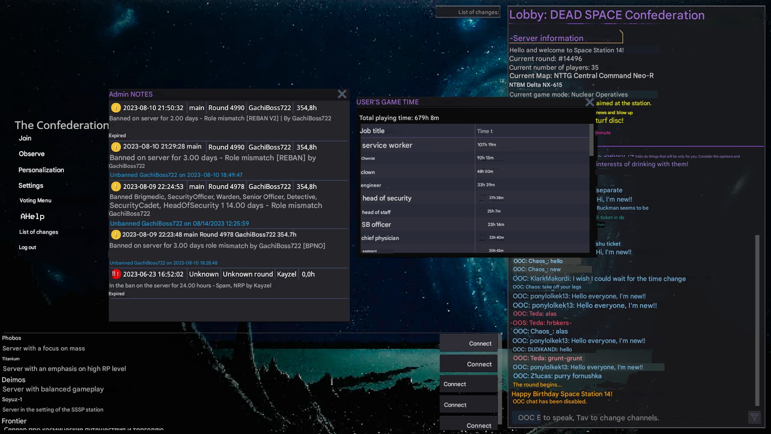The image size is (771, 434).
Task: Click yellow warning icon on 22:23:48 note
Action: pyautogui.click(x=116, y=235)
